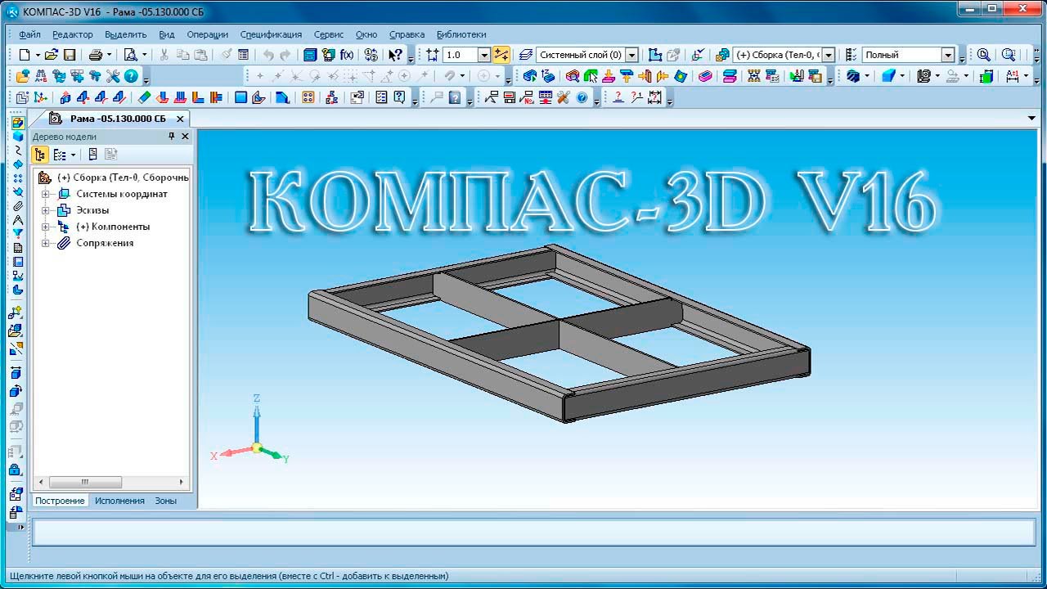Screen dimensions: 1047x589
Task: Save the document with the floppy disk icon
Action: pyautogui.click(x=70, y=55)
